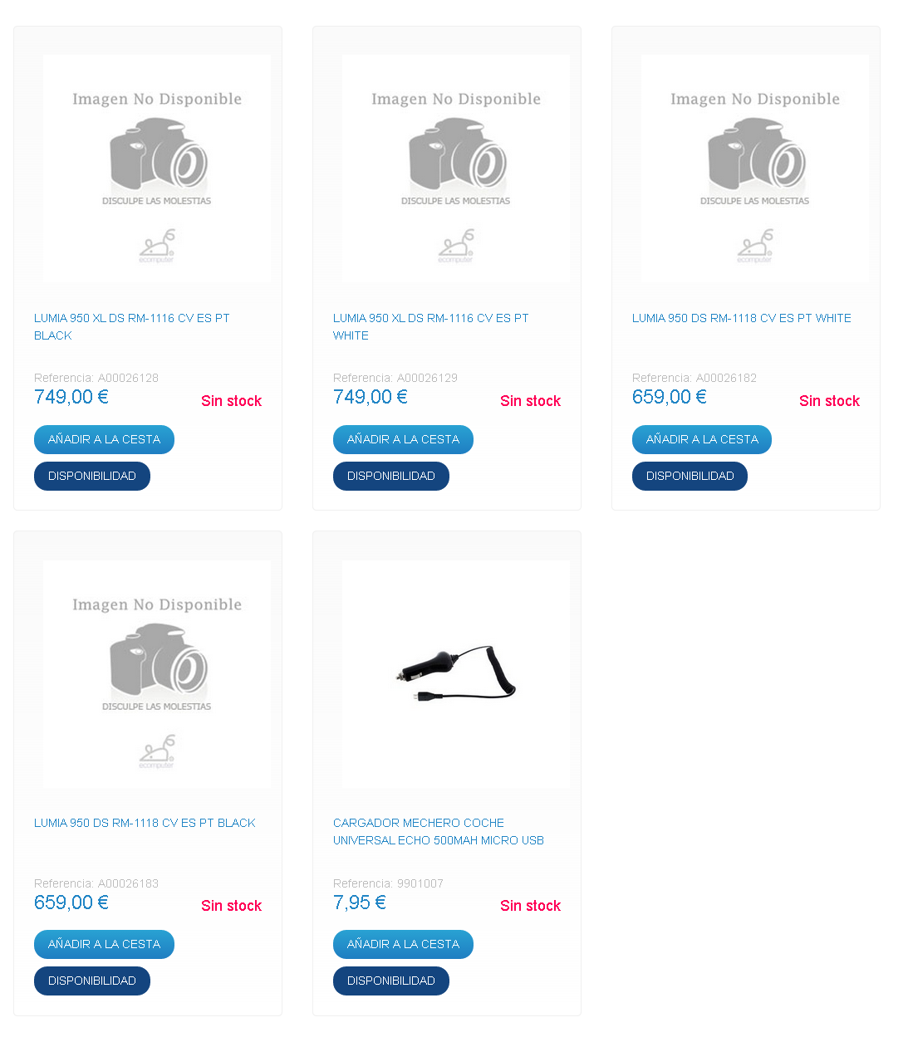Click placeholder image for Lumia 950 DS Black
The height and width of the screenshot is (1037, 908).
[x=156, y=673]
